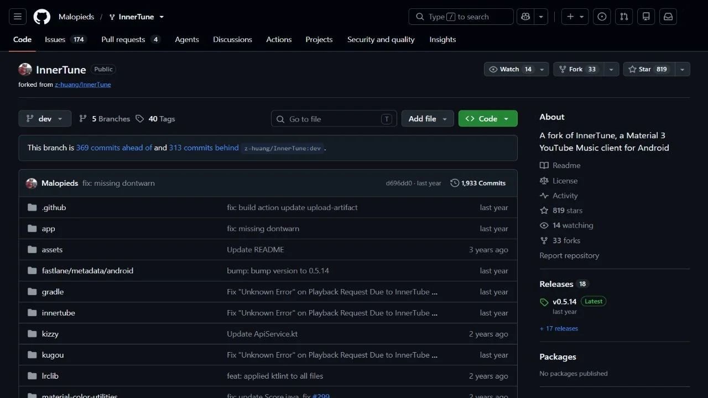The width and height of the screenshot is (708, 398).
Task: Open the Insights tab
Action: (x=442, y=39)
